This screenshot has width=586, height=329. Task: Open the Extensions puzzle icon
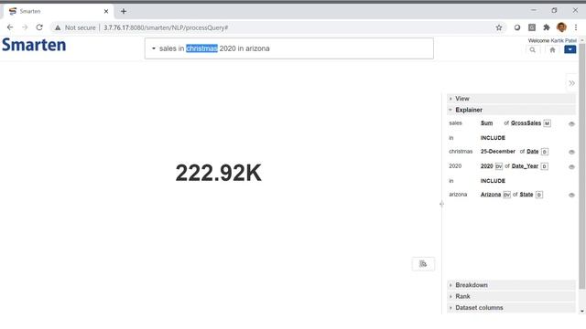click(547, 27)
